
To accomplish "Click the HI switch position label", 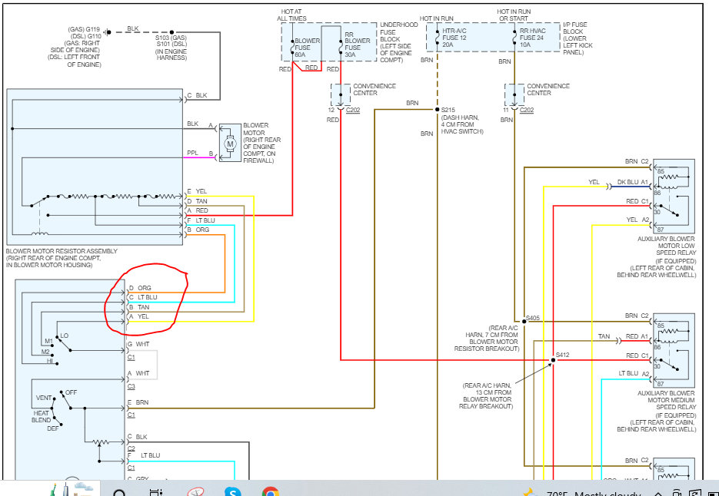I will 49,361.
